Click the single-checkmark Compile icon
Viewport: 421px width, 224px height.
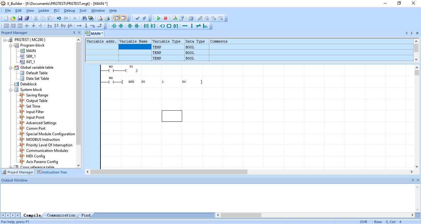(137, 18)
